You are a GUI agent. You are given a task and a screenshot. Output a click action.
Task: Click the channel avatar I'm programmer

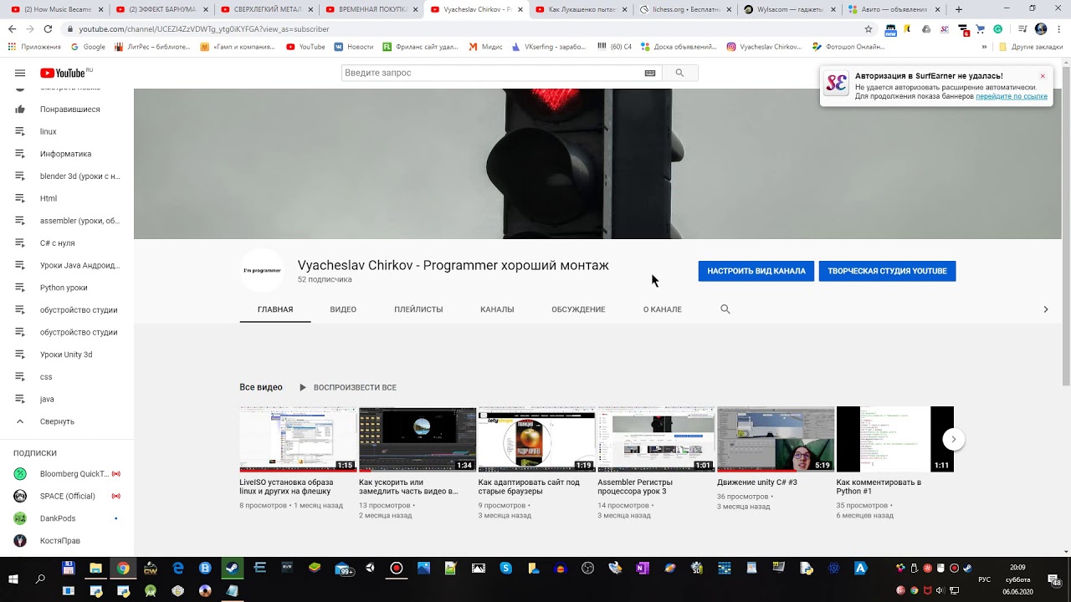[x=262, y=271]
